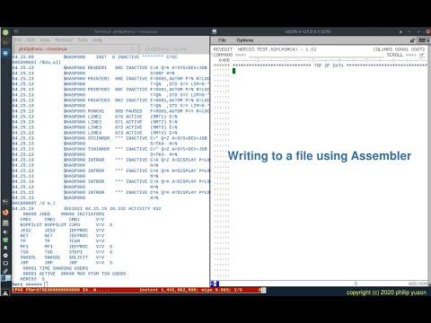The width and height of the screenshot is (431, 323).
Task: Click the IEE102I ACTIVITY message line
Action: tap(86, 208)
